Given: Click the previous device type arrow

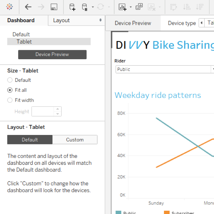Looking at the screenshot, I should tap(201, 23).
